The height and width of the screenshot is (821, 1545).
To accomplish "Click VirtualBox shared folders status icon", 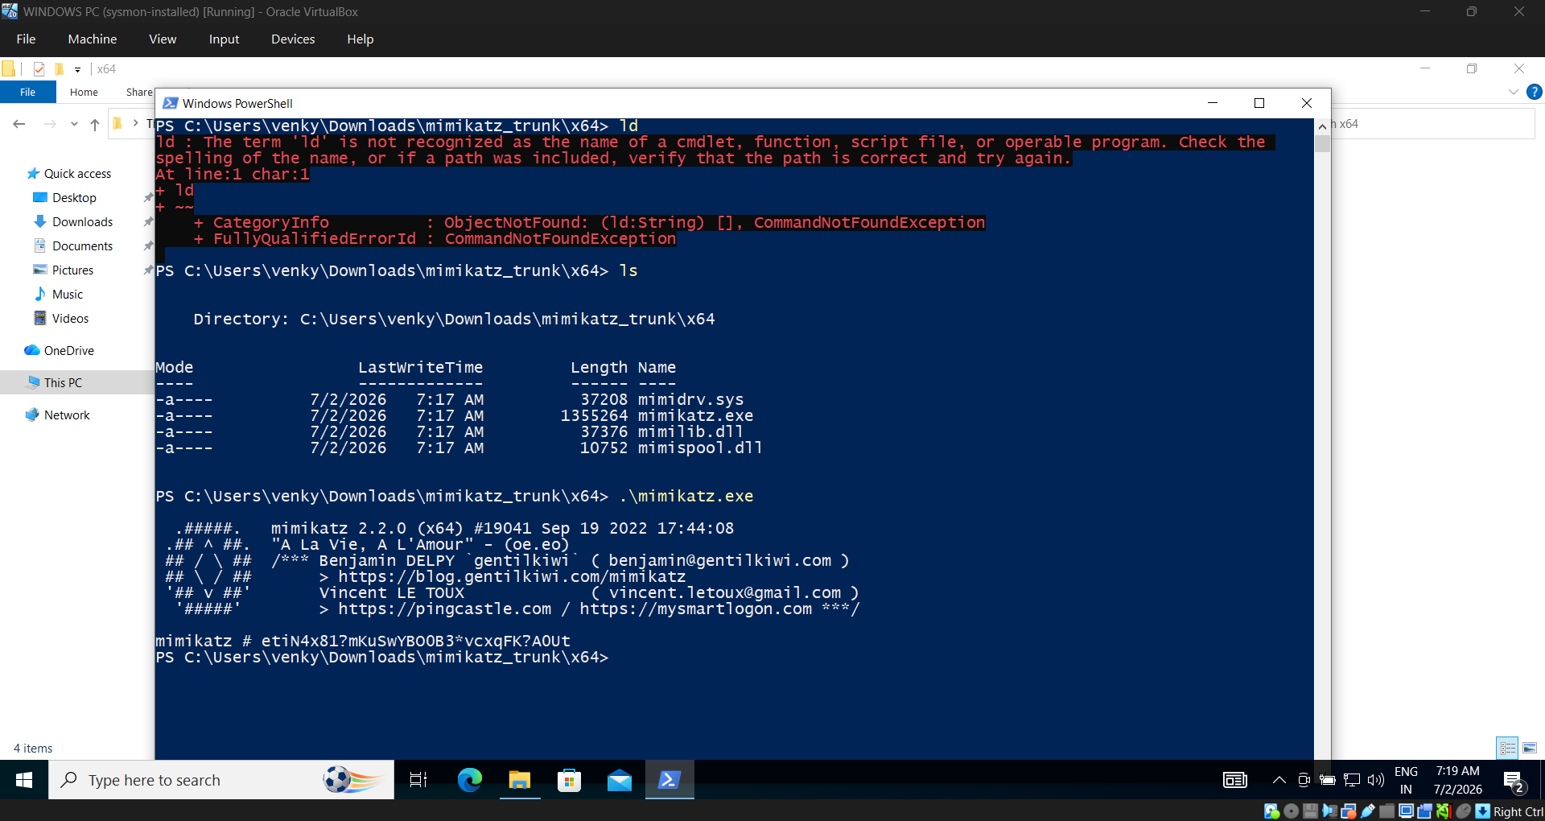I will (x=1386, y=811).
